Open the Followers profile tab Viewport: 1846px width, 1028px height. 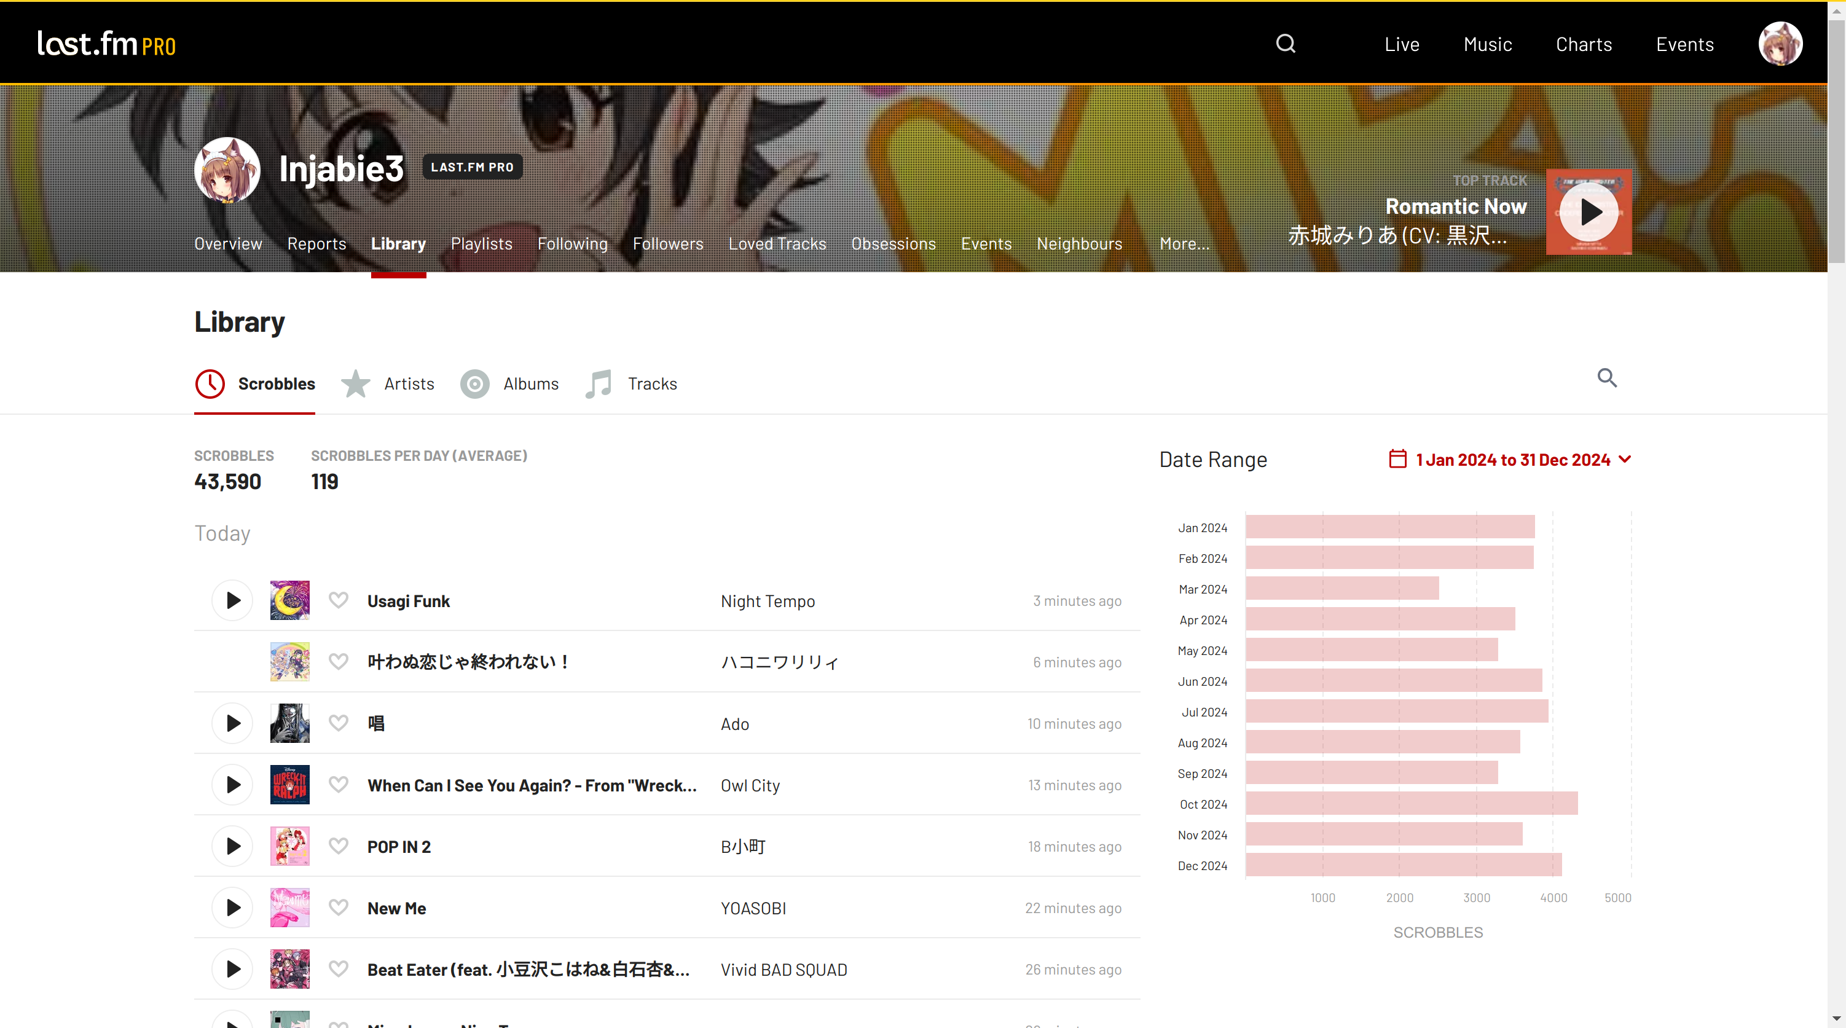coord(668,243)
